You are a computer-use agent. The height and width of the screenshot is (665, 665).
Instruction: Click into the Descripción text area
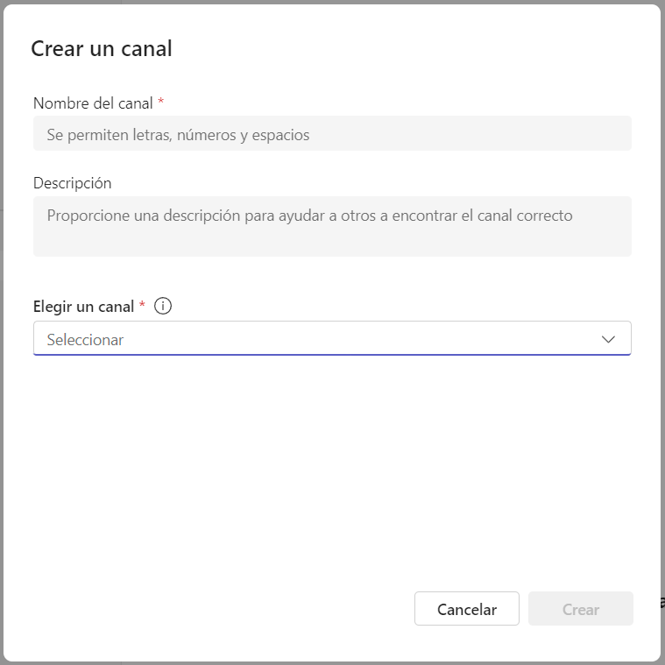click(332, 226)
